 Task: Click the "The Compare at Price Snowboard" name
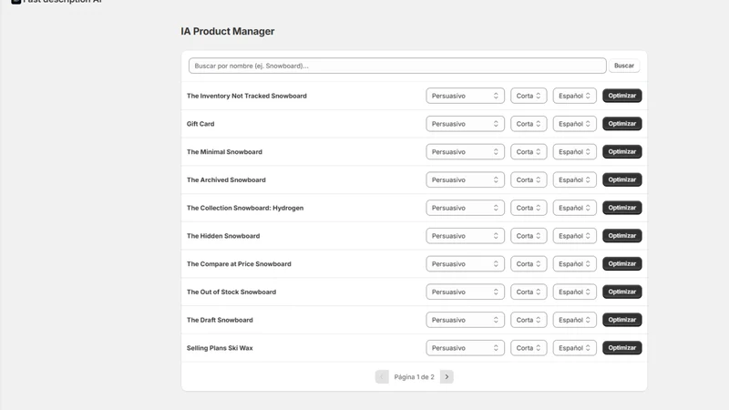[x=239, y=263]
